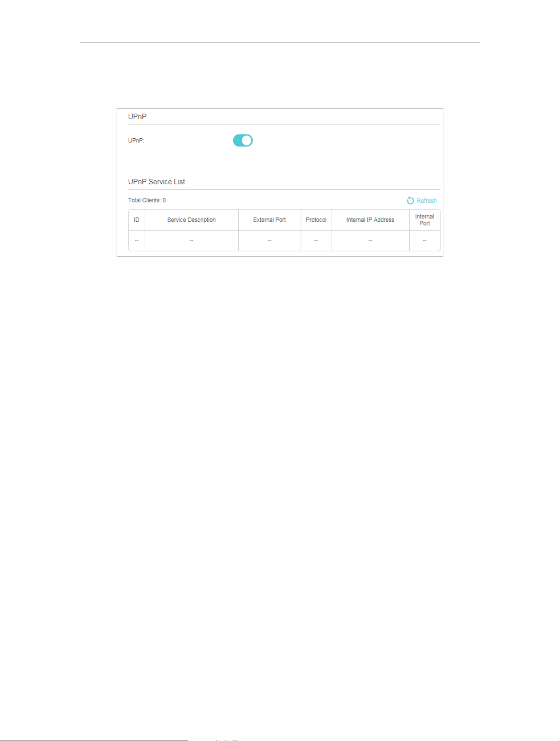The image size is (560, 741).
Task: Click the empty cell under Service Description
Action: 192,241
